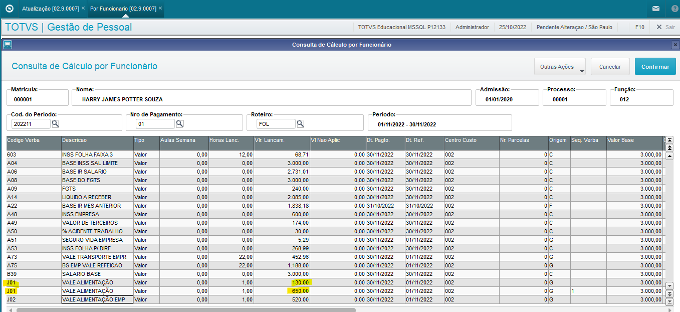This screenshot has height=312, width=680.
Task: Open the mail notifications icon
Action: coord(656,9)
